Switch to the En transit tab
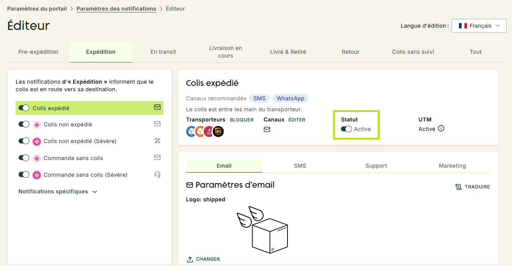The width and height of the screenshot is (512, 266). click(163, 52)
